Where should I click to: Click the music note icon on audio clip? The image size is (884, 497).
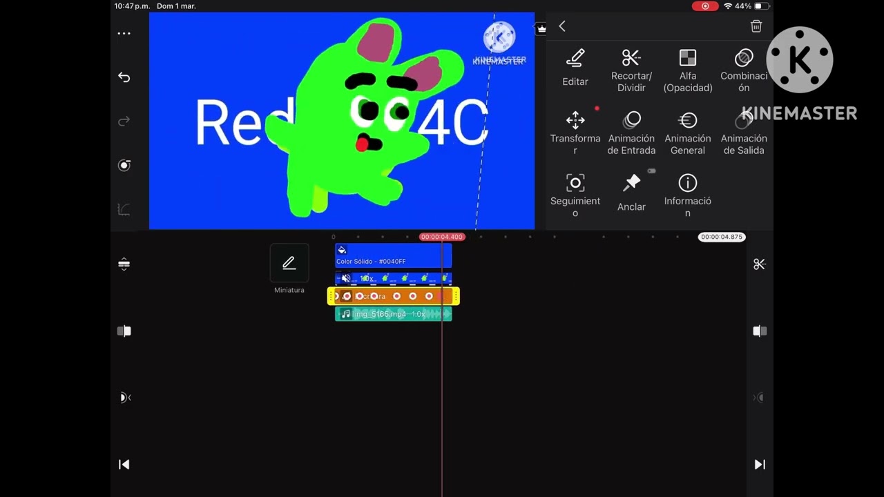tap(346, 314)
